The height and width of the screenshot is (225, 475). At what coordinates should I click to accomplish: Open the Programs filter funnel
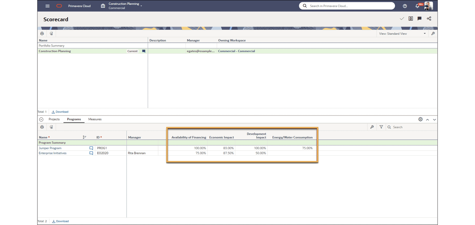[381, 127]
